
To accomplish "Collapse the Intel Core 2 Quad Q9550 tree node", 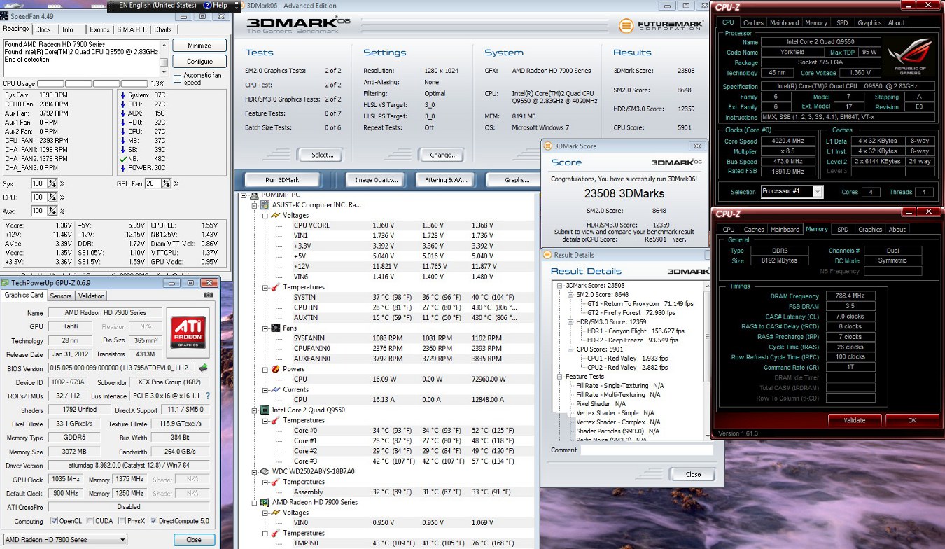I will (254, 410).
